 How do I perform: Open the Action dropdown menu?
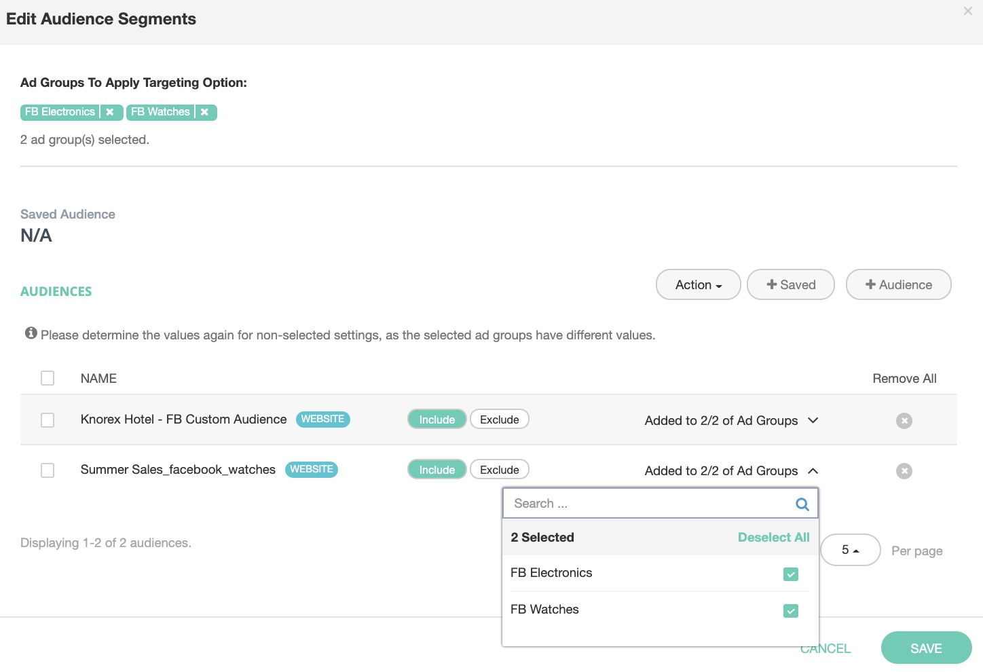click(698, 285)
